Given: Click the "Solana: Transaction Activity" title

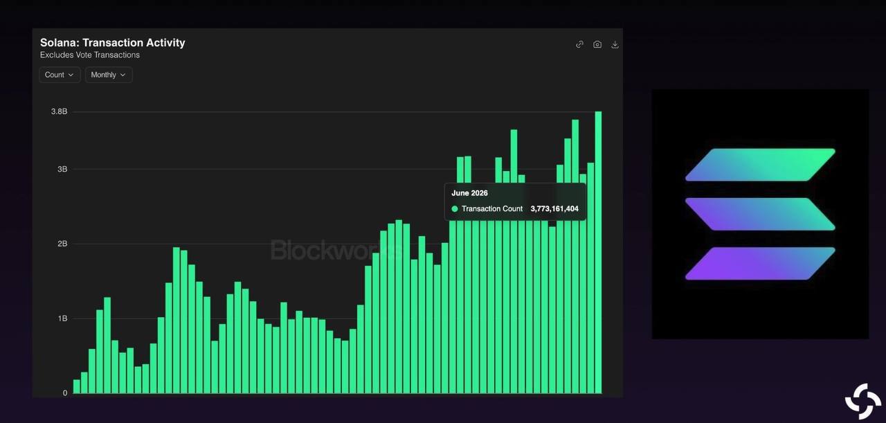Looking at the screenshot, I should coord(113,42).
